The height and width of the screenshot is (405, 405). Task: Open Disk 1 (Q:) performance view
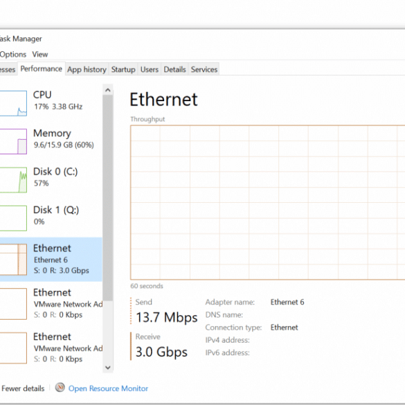[51, 218]
